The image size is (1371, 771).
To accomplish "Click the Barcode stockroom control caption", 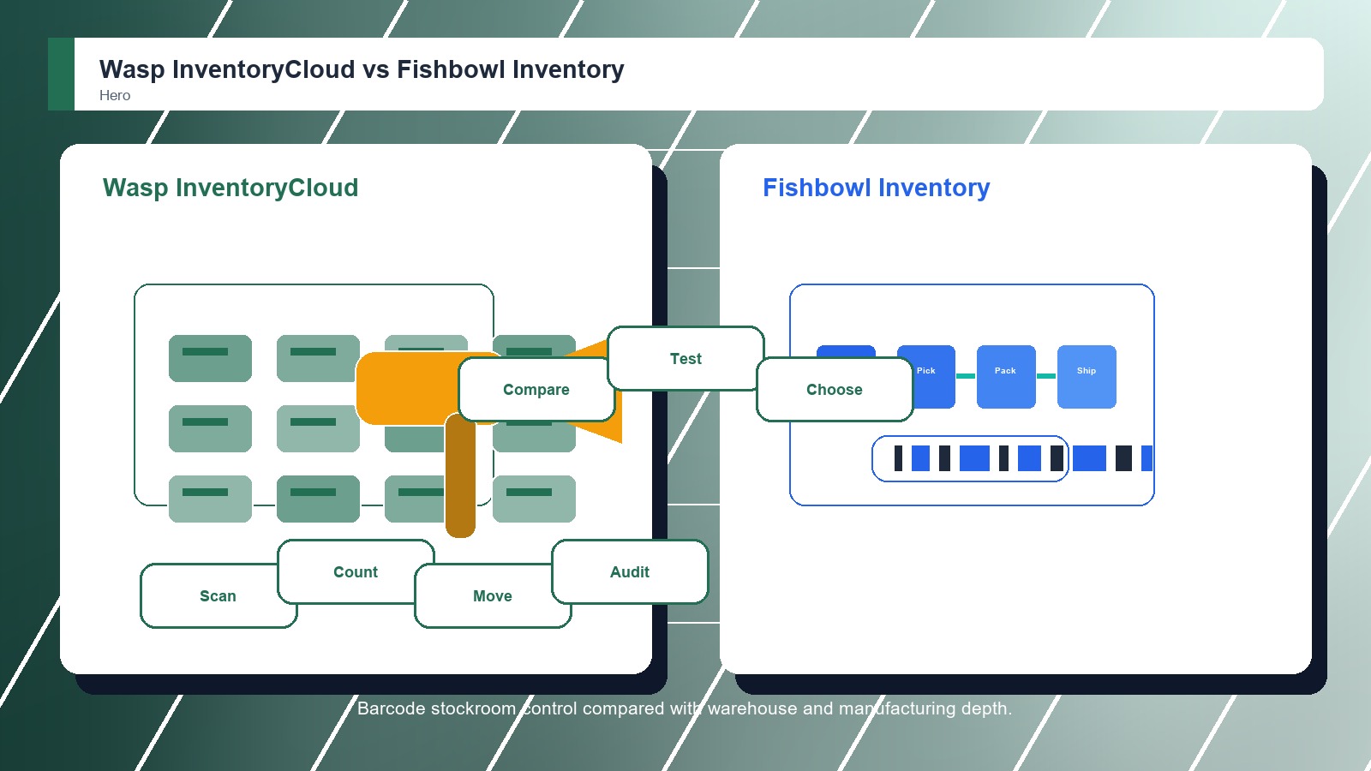I will point(685,708).
